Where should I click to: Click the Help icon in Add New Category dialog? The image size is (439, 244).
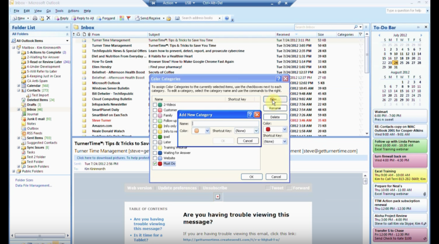click(x=250, y=115)
